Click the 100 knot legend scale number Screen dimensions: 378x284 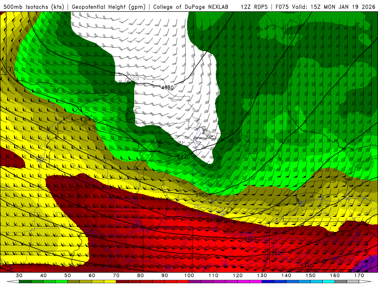pos(189,275)
